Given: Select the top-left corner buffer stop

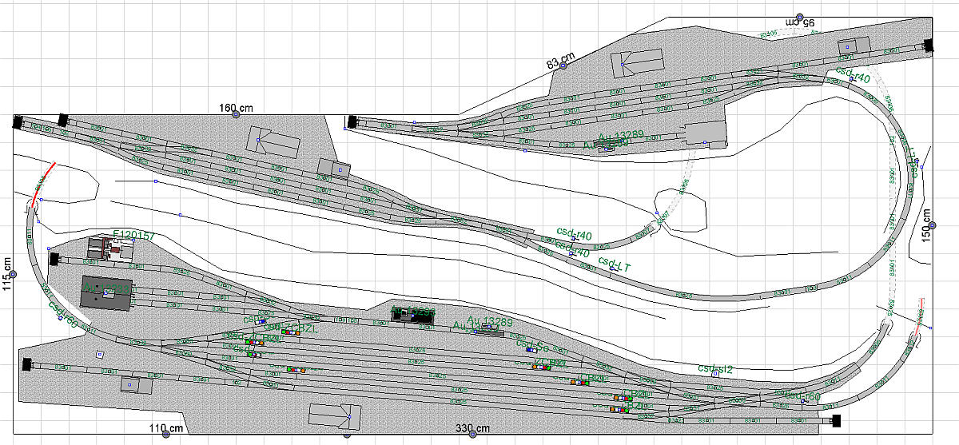Looking at the screenshot, I should (x=18, y=122).
